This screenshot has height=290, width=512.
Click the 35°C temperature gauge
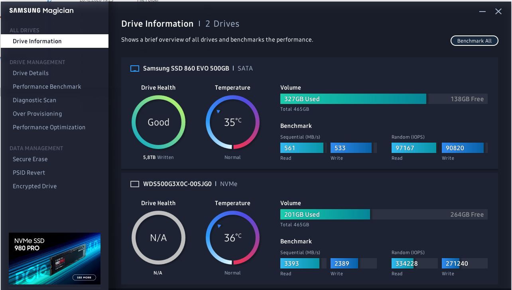tap(232, 122)
